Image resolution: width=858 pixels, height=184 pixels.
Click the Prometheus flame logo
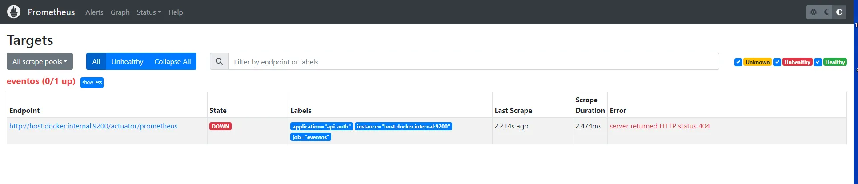point(14,12)
